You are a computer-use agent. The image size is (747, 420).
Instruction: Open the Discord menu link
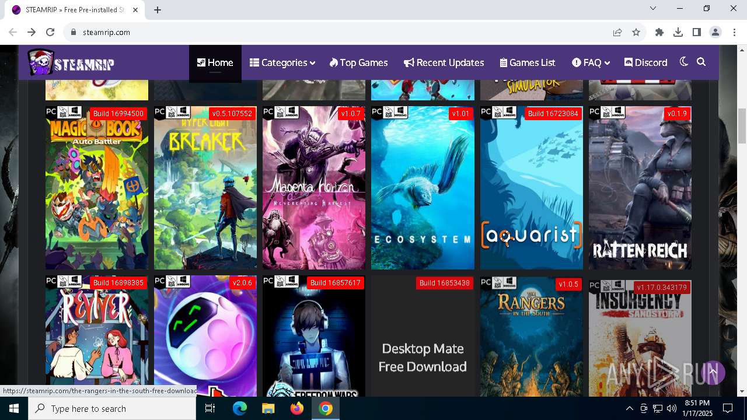click(x=645, y=62)
